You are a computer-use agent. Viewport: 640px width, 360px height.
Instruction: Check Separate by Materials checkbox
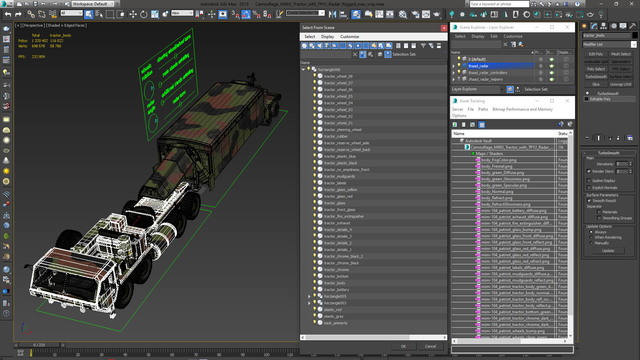coord(599,212)
